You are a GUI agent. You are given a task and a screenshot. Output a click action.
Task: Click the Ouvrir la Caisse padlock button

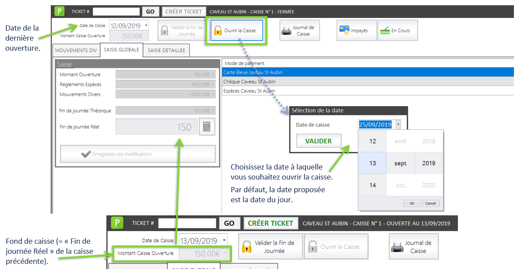click(x=237, y=31)
